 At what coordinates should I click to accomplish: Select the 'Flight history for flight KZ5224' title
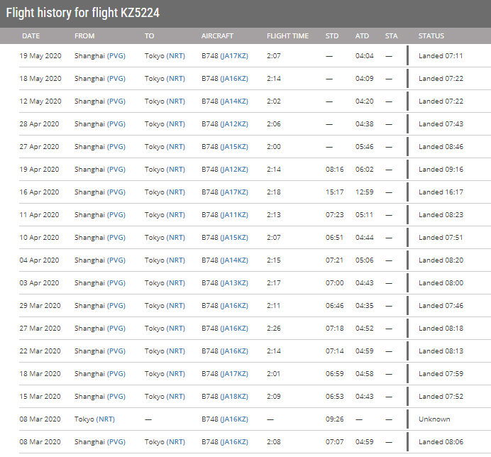tap(83, 13)
